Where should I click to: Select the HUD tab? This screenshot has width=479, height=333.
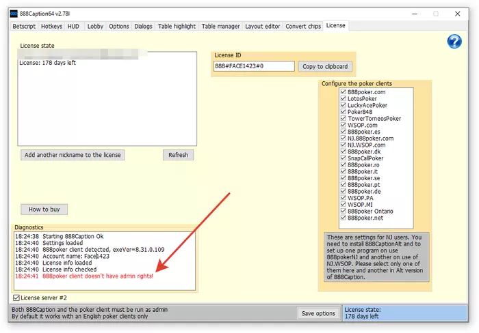point(73,27)
